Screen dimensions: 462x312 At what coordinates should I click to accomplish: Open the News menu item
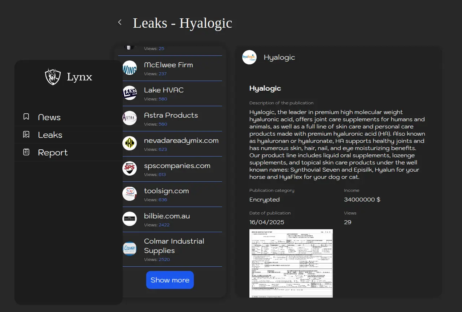[49, 117]
